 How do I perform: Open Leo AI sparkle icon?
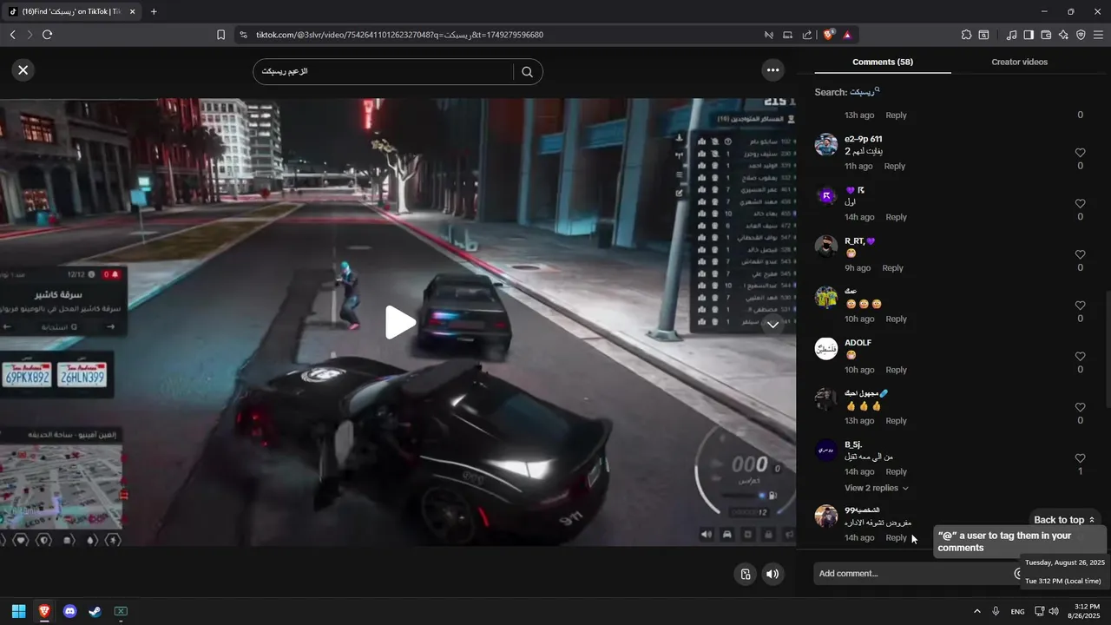1063,35
